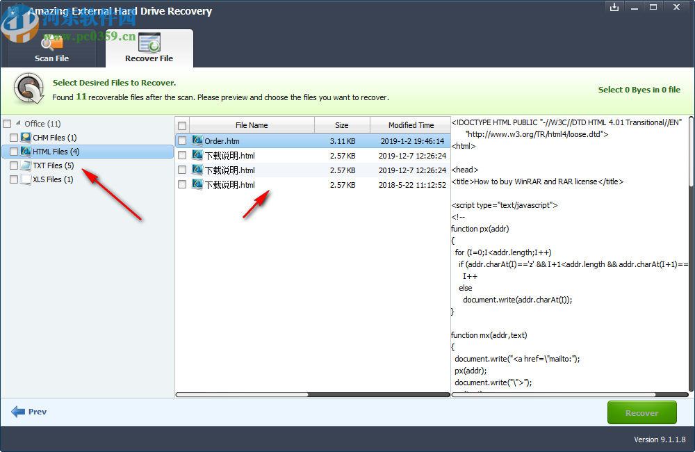Tick the TXT Files (5) checkbox
Image resolution: width=695 pixels, height=452 pixels.
click(x=14, y=166)
